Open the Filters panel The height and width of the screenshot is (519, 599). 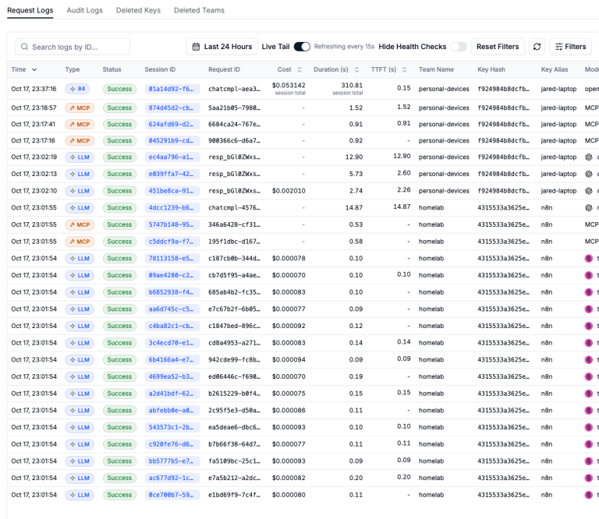[x=570, y=47]
